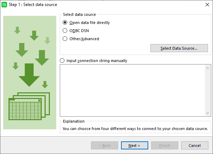Screen dimensions: 213x154
Task: Click inside the connection string text area
Action: 132,91
